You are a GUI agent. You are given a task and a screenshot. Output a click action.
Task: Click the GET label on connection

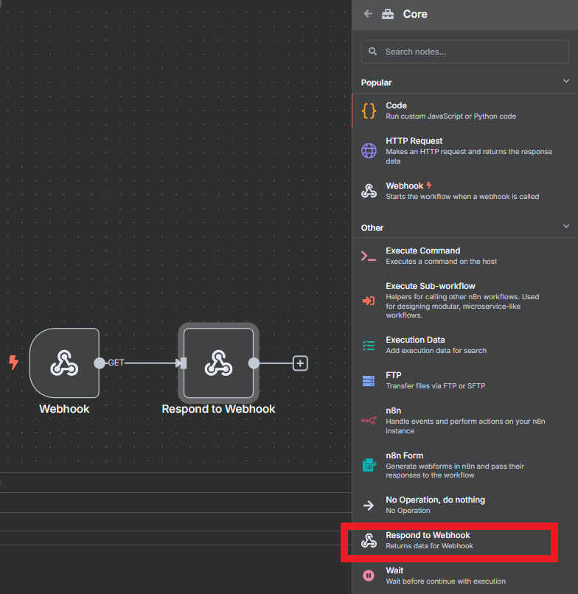point(116,363)
